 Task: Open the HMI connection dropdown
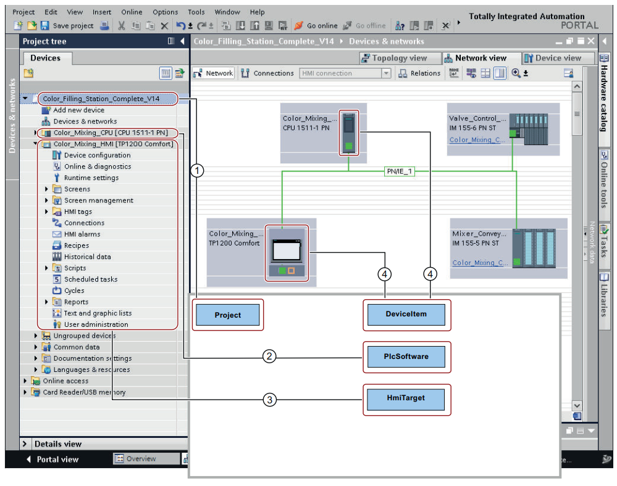[x=386, y=73]
